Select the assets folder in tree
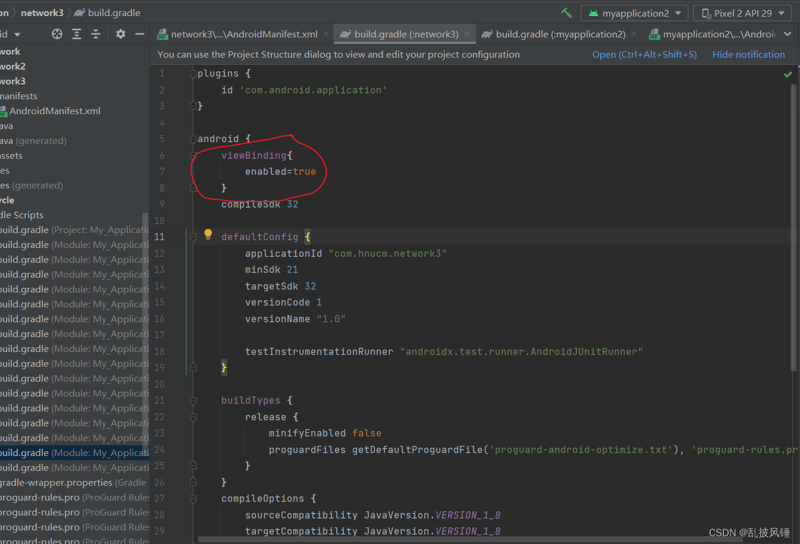Screen dimensions: 800x544 click(11, 155)
